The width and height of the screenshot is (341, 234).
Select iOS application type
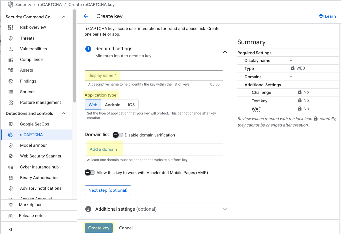pos(131,105)
